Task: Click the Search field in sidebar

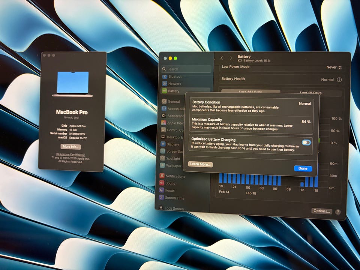Action: 186,69
